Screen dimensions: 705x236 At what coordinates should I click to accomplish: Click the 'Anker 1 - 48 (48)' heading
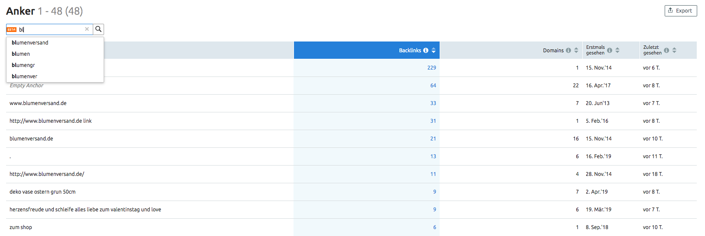(x=44, y=11)
